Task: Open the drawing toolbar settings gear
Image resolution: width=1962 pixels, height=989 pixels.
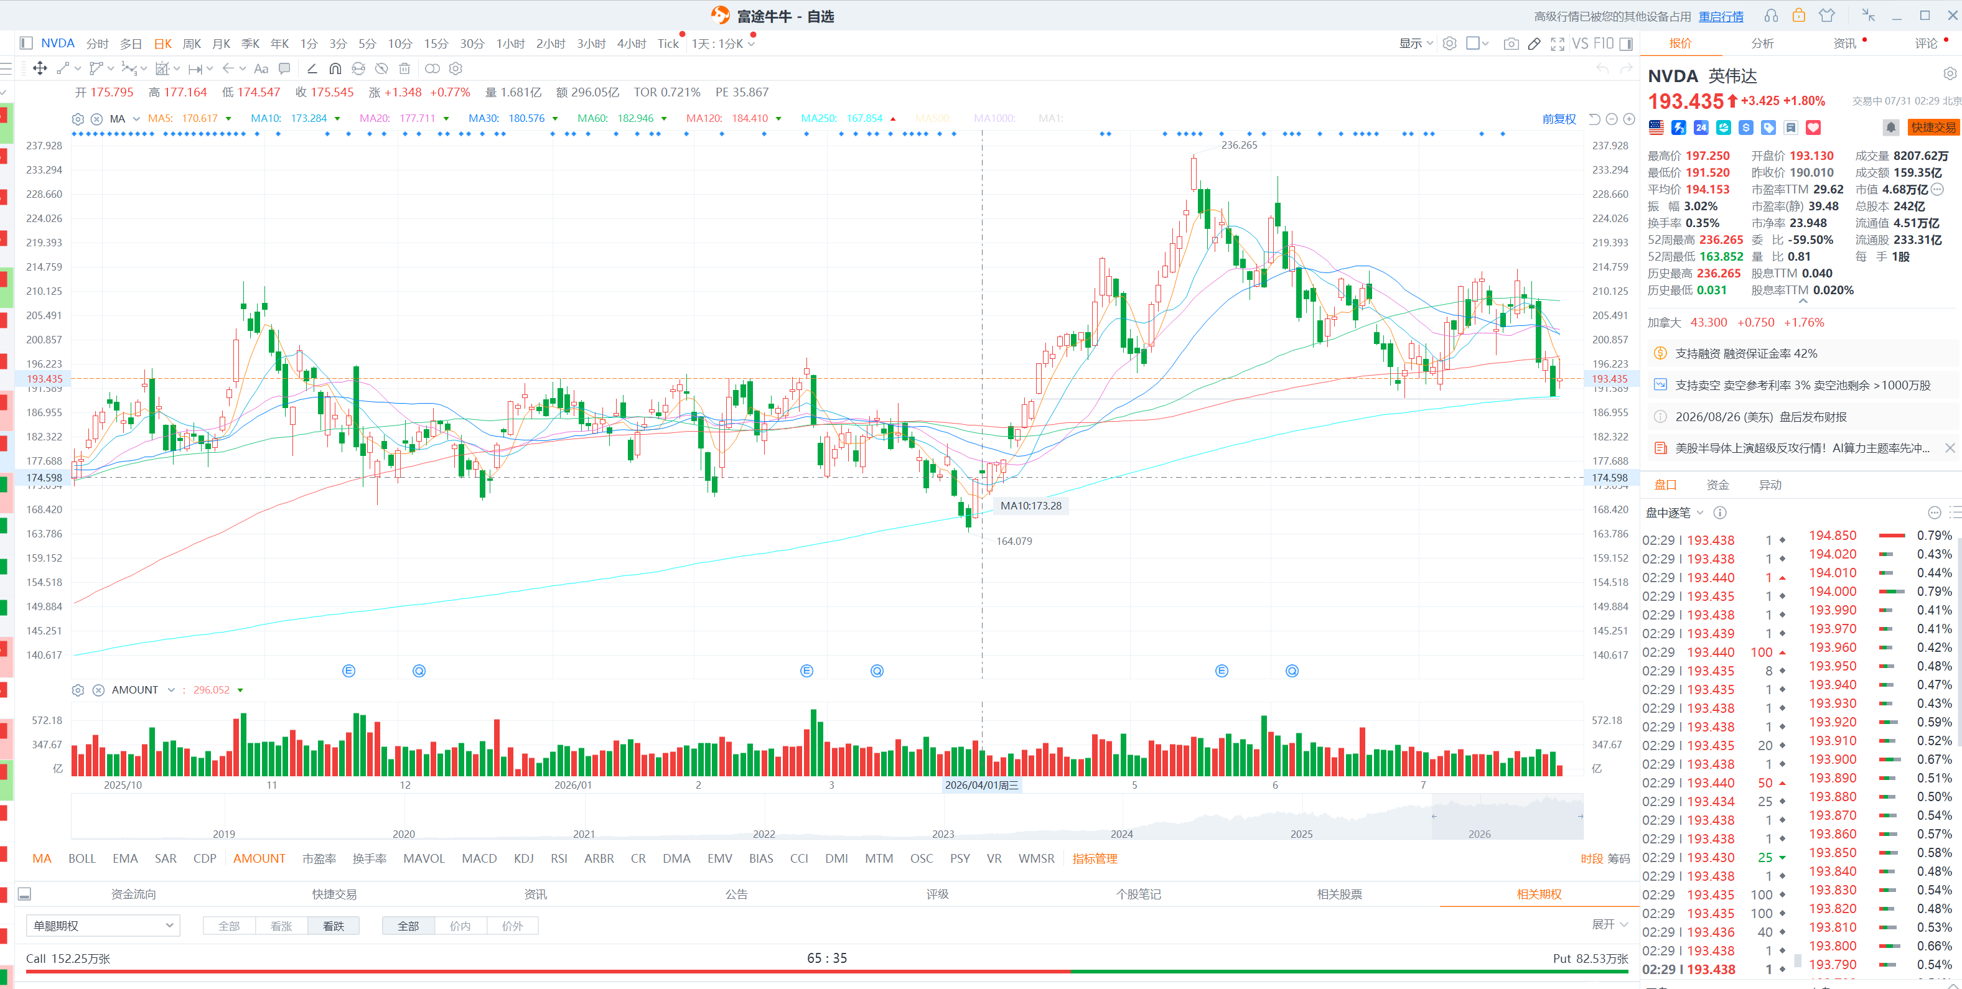Action: (455, 68)
